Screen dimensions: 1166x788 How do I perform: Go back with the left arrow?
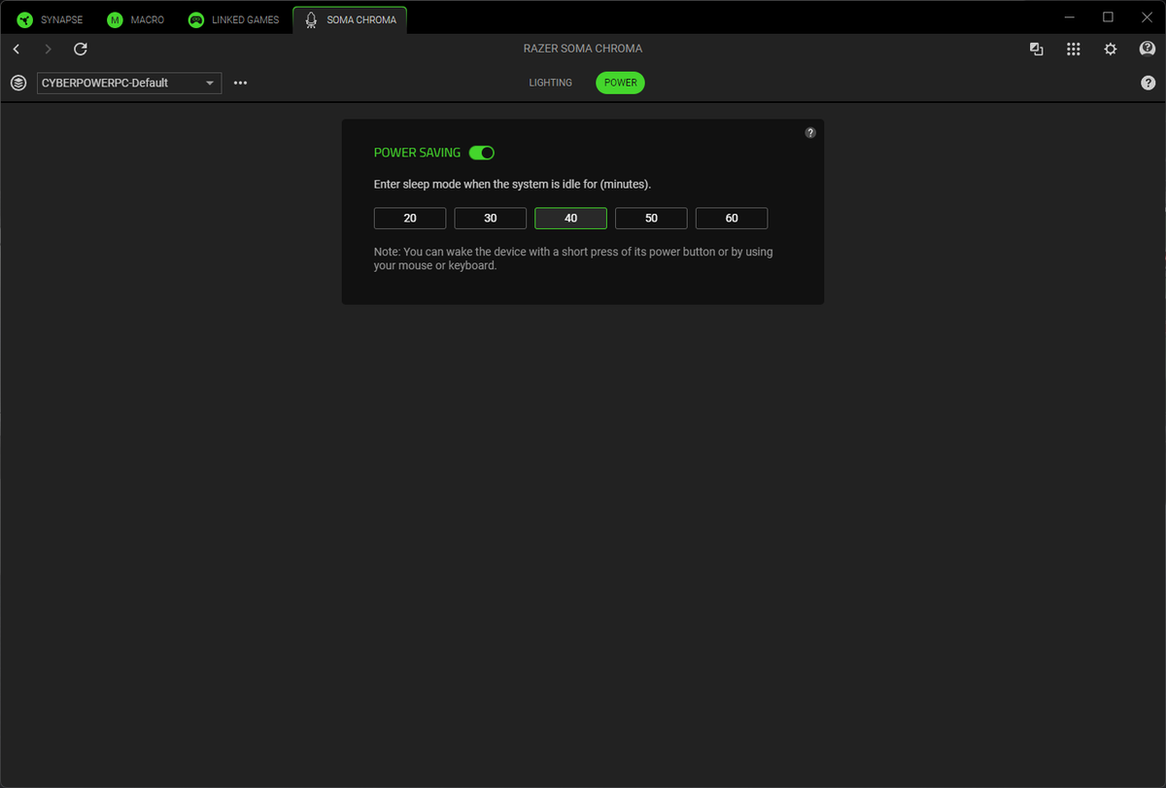click(17, 49)
